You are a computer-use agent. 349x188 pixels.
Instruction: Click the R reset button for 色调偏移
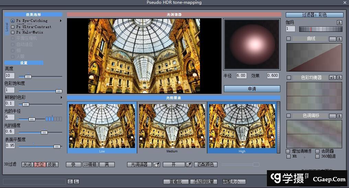pos(339,116)
